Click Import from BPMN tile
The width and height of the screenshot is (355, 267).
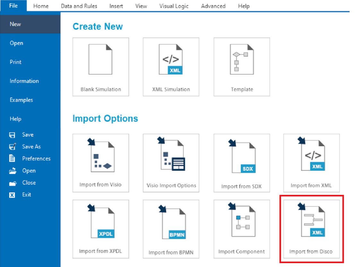point(171,229)
